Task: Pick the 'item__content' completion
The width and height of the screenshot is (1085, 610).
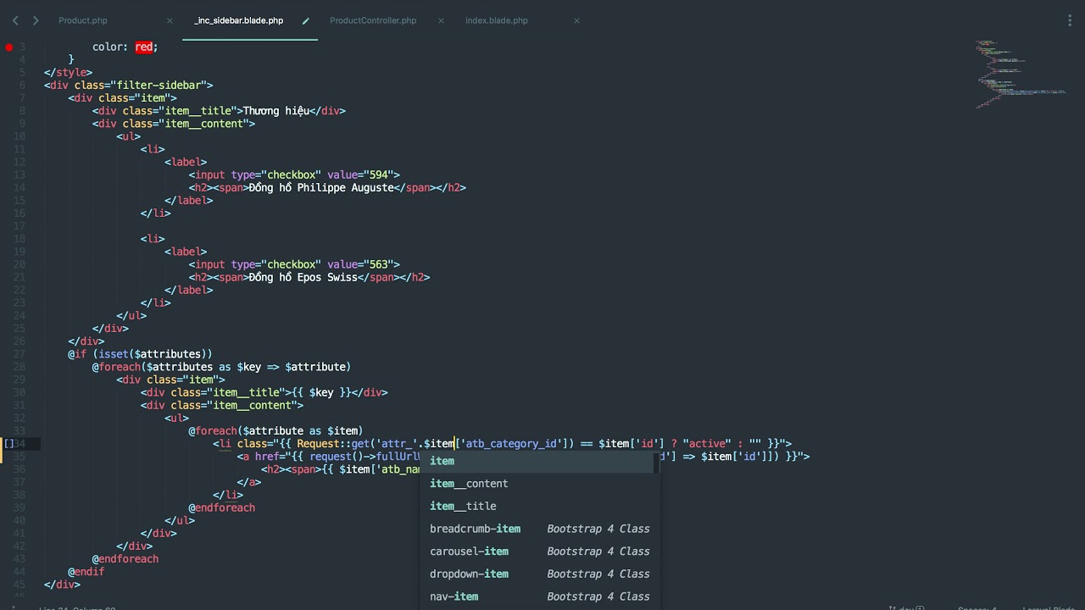Action: pos(539,484)
